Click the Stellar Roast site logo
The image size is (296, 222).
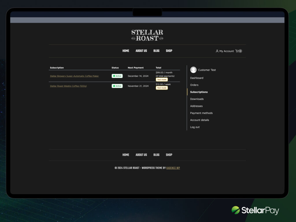coord(147,34)
